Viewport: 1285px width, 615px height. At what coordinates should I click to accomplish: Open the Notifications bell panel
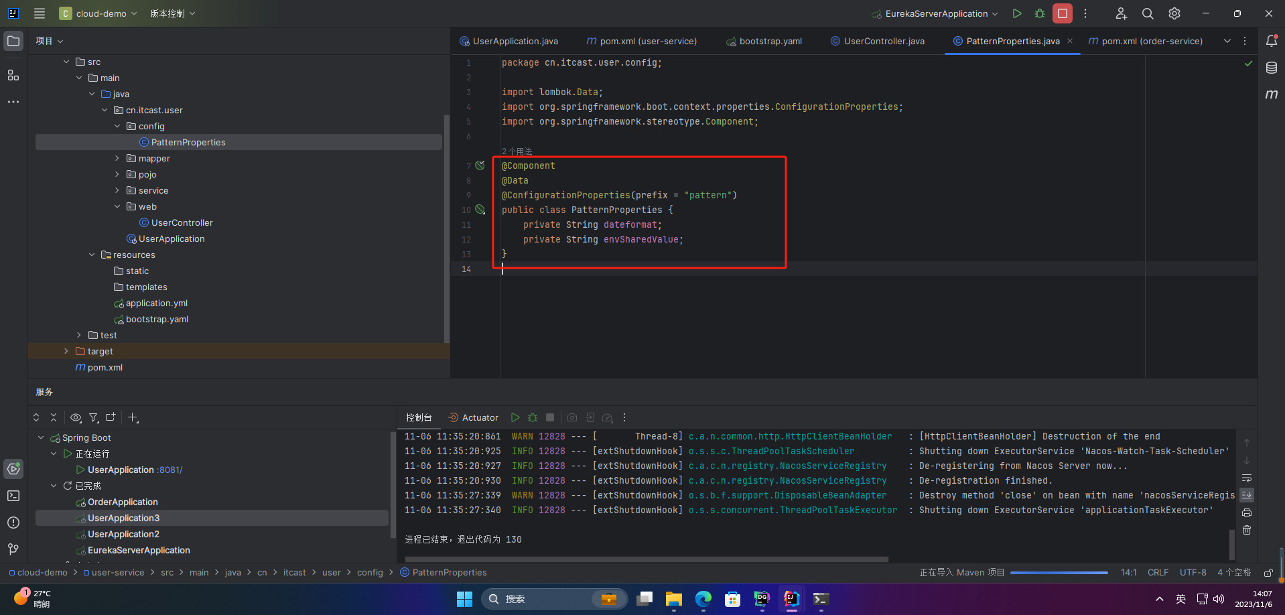pyautogui.click(x=1271, y=41)
